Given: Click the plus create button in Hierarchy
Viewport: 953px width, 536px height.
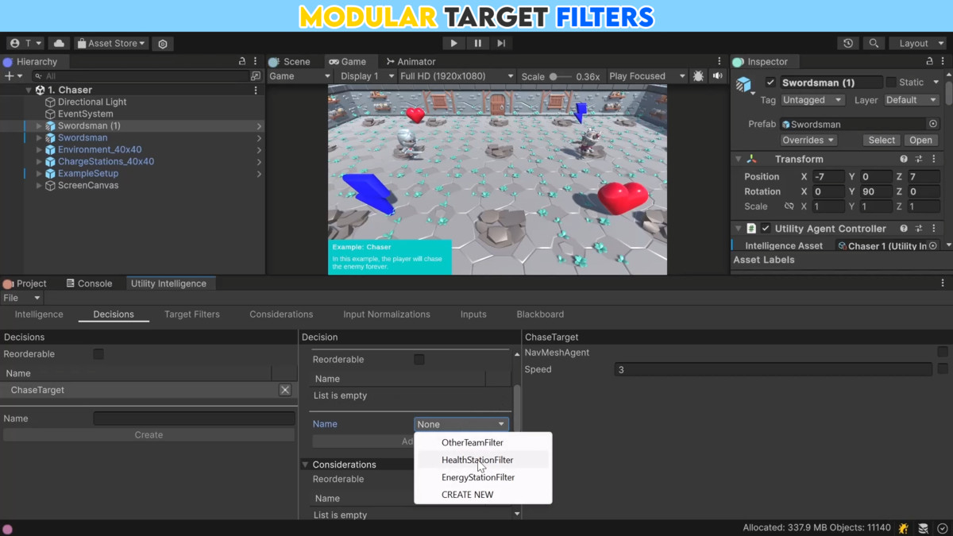Looking at the screenshot, I should click(x=13, y=76).
